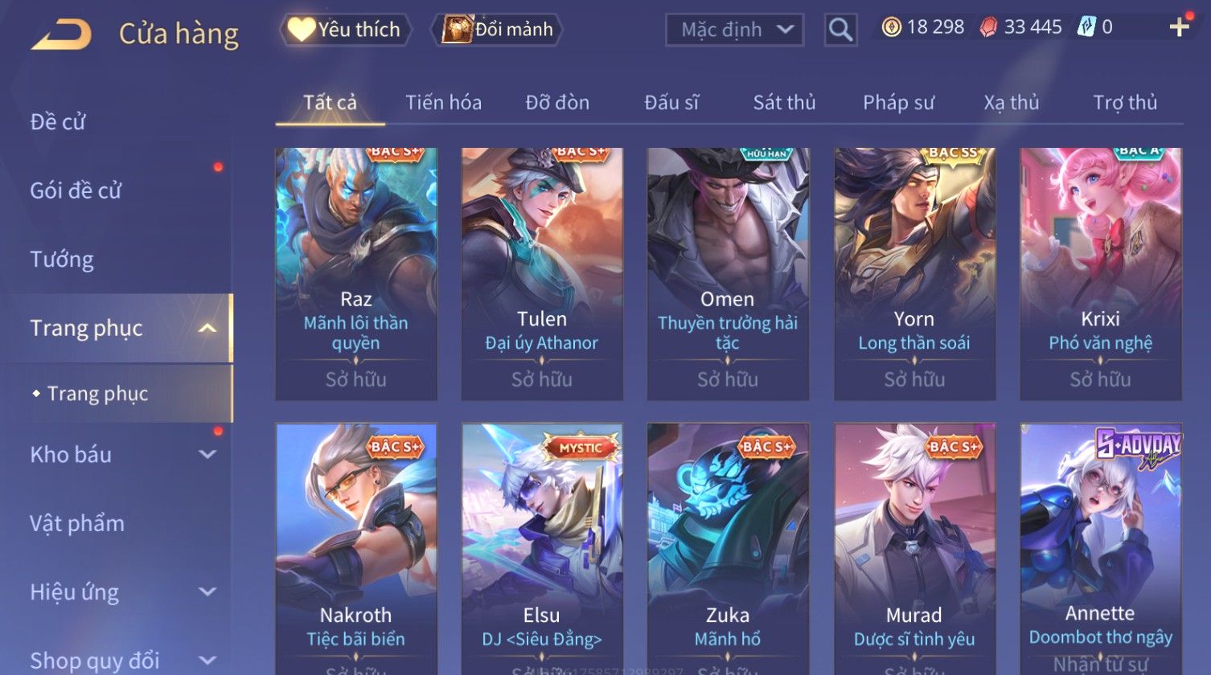Switch to the Sát thủ tab
1211x675 pixels.
pos(784,103)
